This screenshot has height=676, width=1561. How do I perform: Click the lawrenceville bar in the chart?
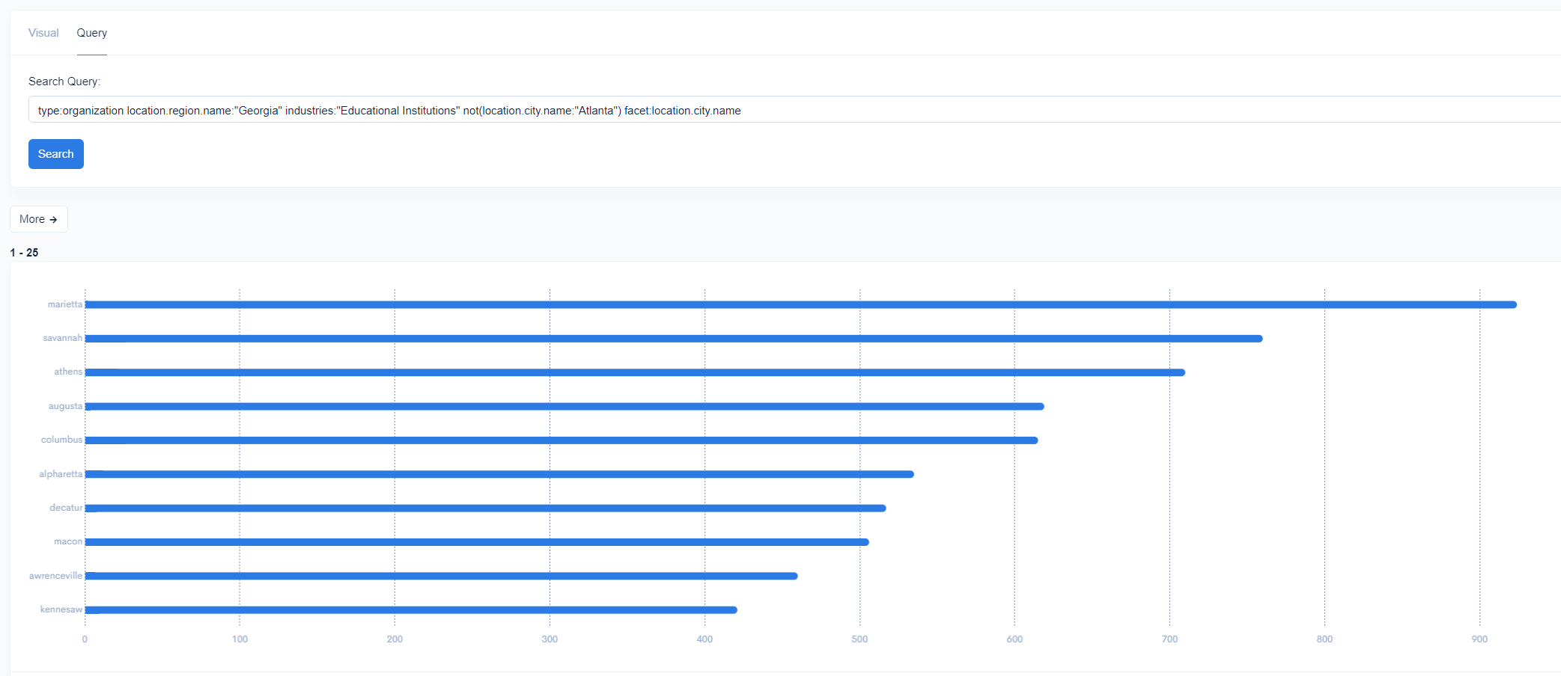[441, 576]
